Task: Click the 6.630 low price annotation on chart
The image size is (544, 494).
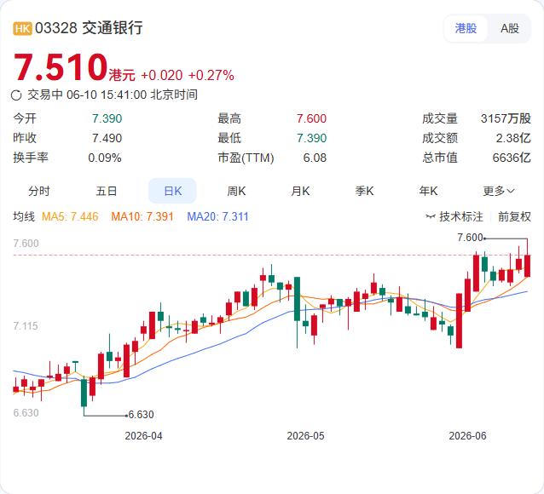Action: point(141,414)
